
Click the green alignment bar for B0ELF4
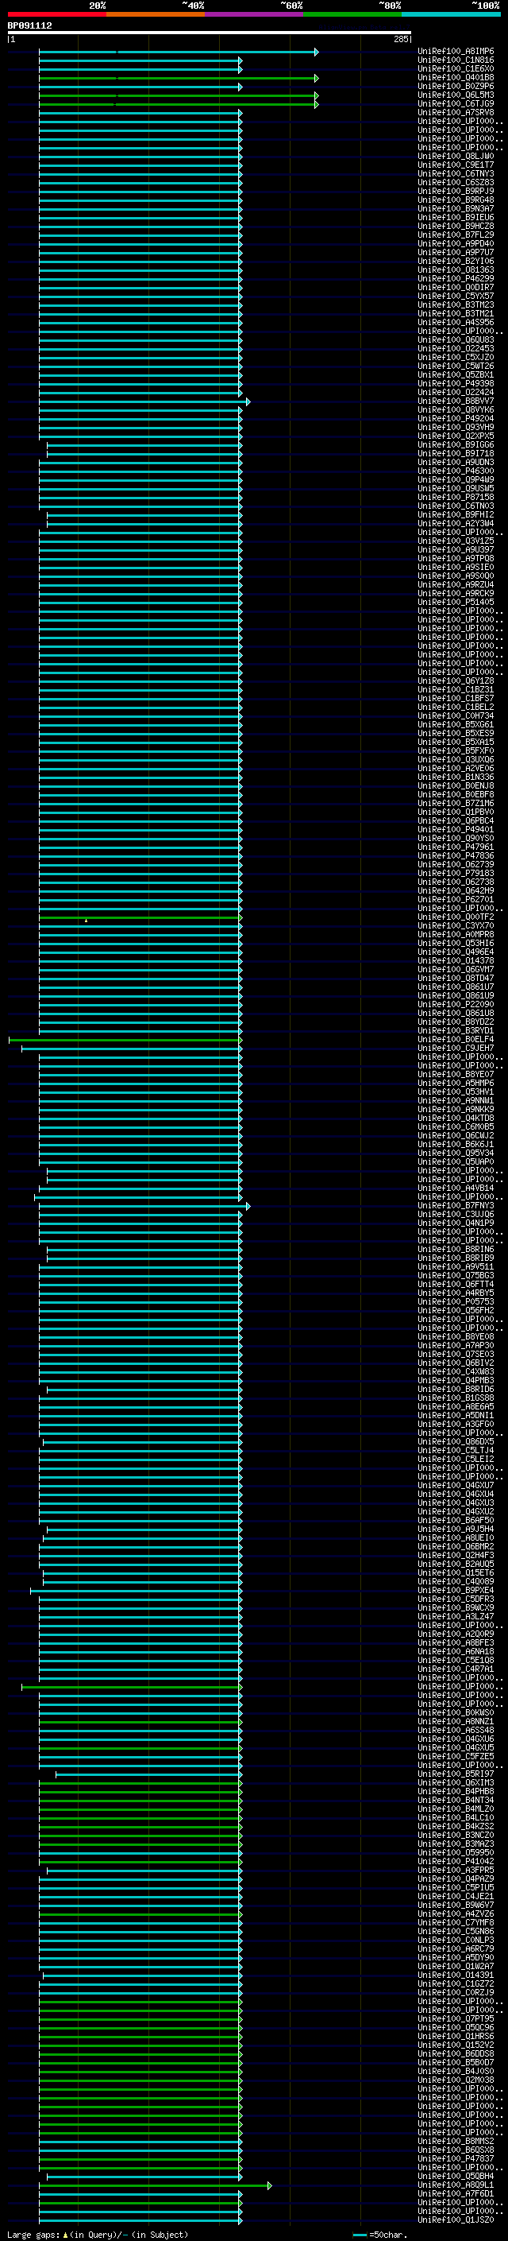coord(125,1041)
